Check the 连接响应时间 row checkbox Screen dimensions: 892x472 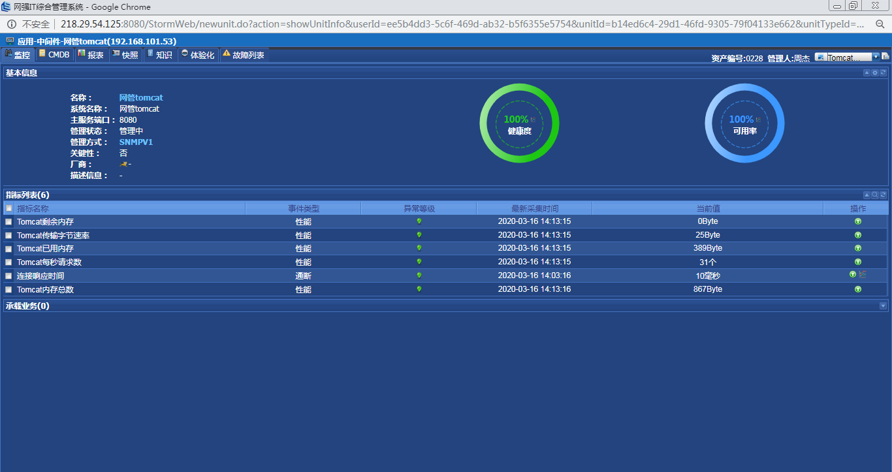coord(8,276)
